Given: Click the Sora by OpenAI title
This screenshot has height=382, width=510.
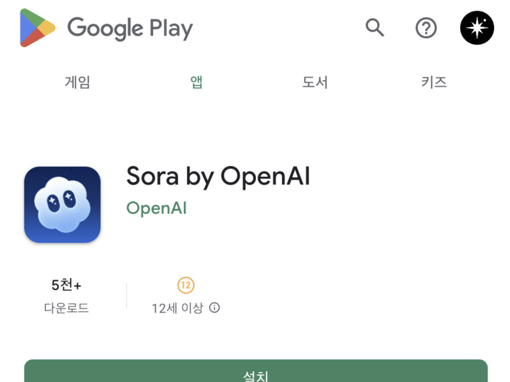Looking at the screenshot, I should click(218, 177).
